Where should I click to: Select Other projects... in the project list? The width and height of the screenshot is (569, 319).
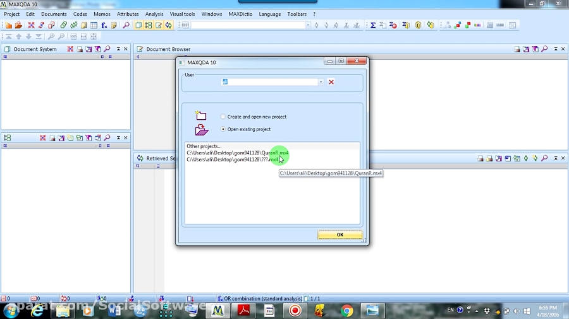pos(204,146)
